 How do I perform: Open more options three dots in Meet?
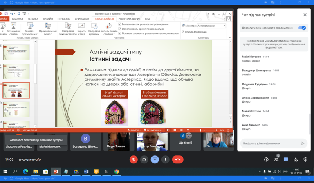pos(166,159)
